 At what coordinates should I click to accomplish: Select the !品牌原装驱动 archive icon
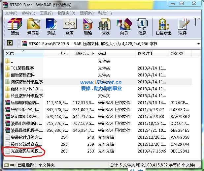tap(8, 102)
